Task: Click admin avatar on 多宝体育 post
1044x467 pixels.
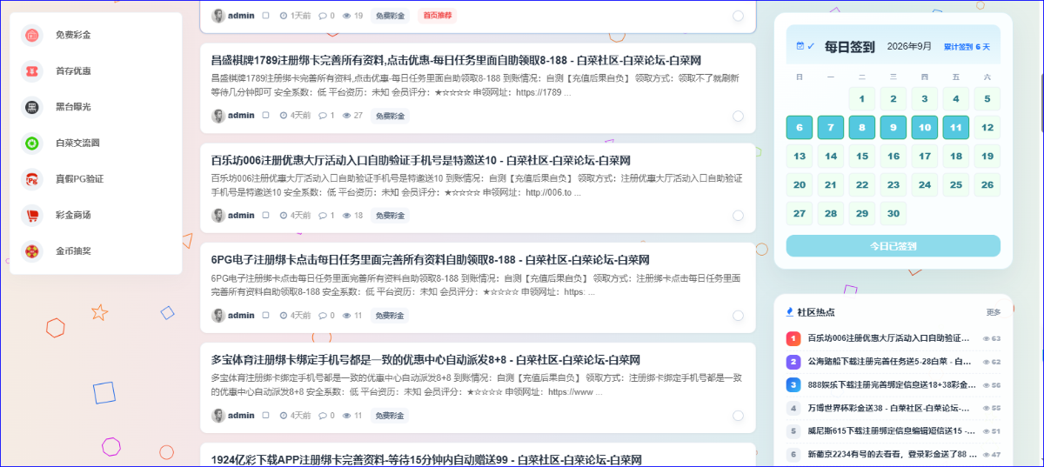Action: [218, 416]
